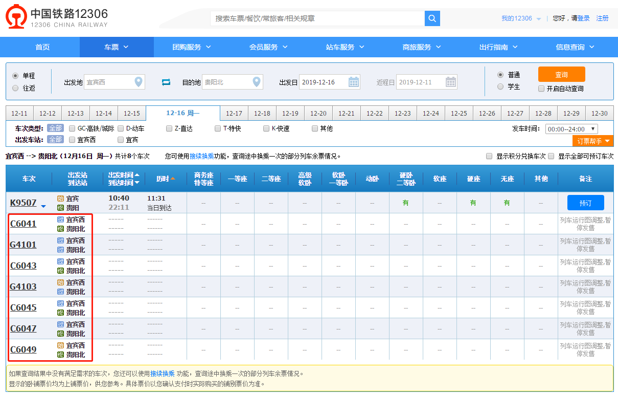Switch to the 12-15 date tab
Screen dimensions: 618x396
coord(132,114)
